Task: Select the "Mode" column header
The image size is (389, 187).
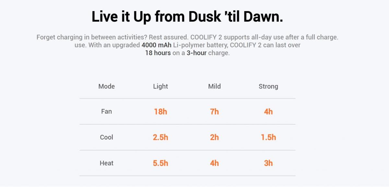Action: [107, 86]
